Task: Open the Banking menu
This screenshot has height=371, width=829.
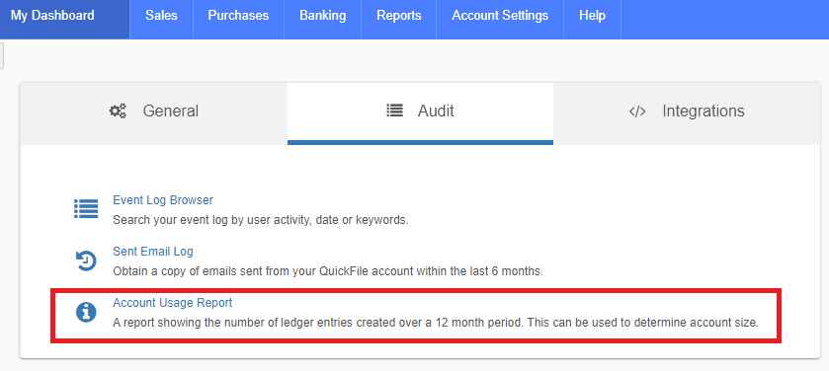Action: (x=322, y=16)
